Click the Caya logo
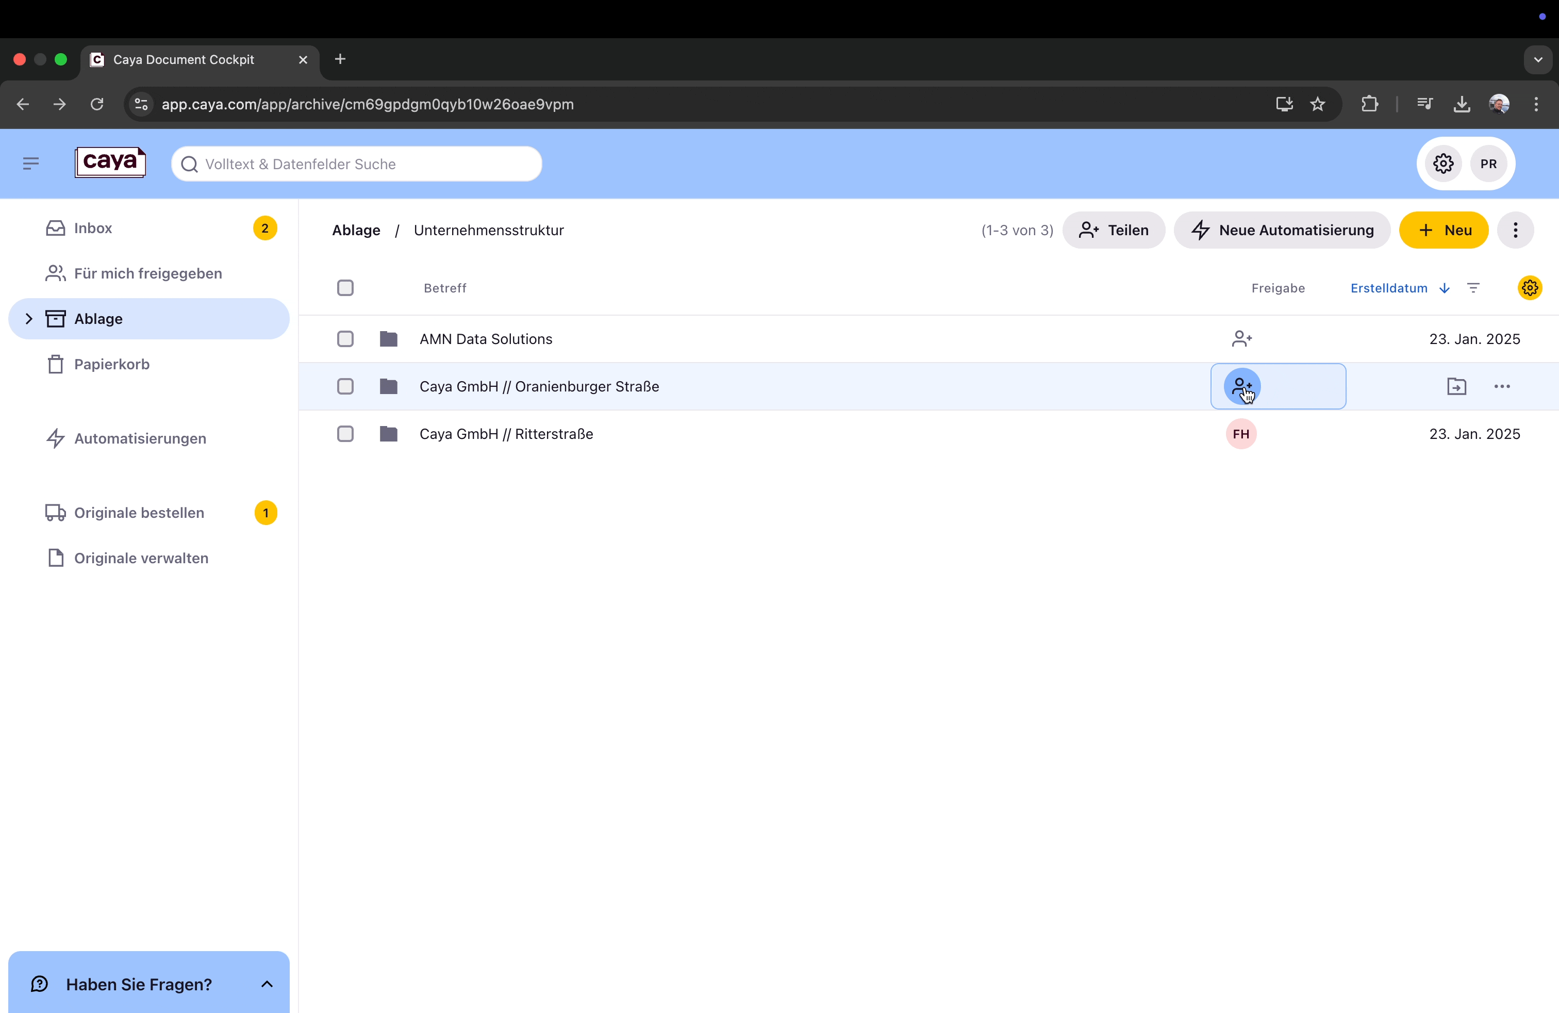 [x=110, y=162]
